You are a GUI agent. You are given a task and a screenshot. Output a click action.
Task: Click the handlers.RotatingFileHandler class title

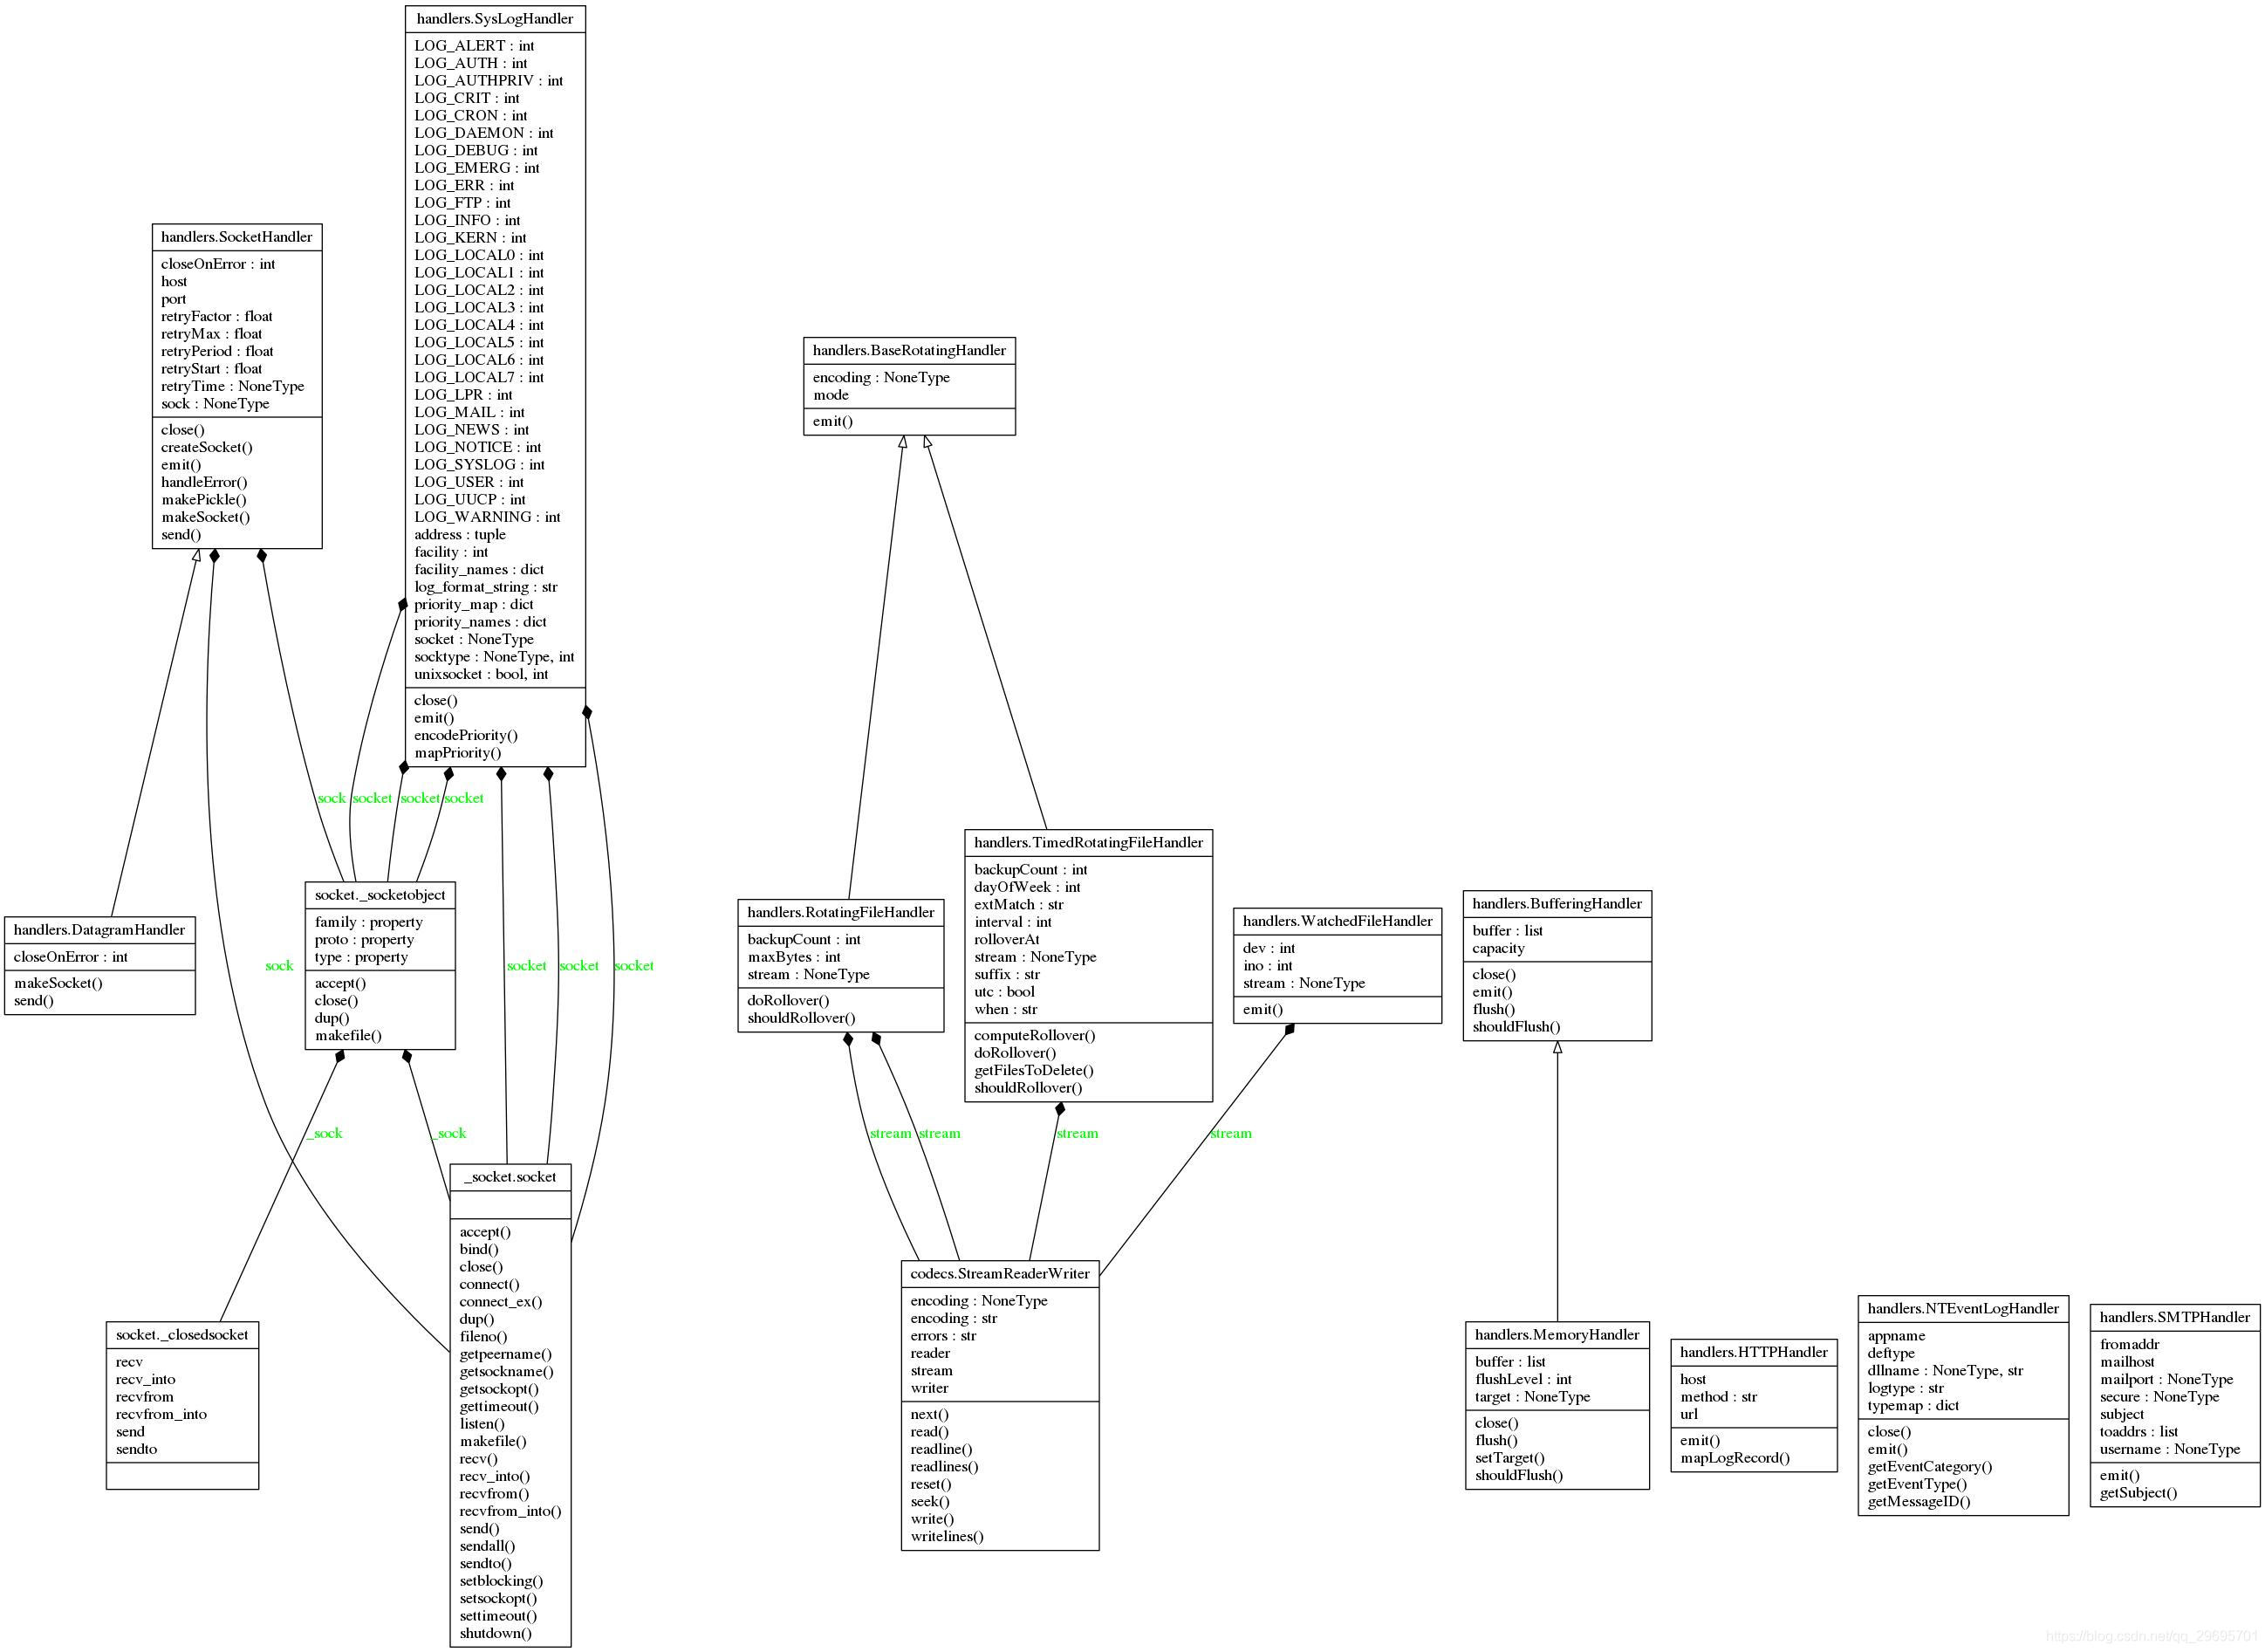tap(840, 912)
